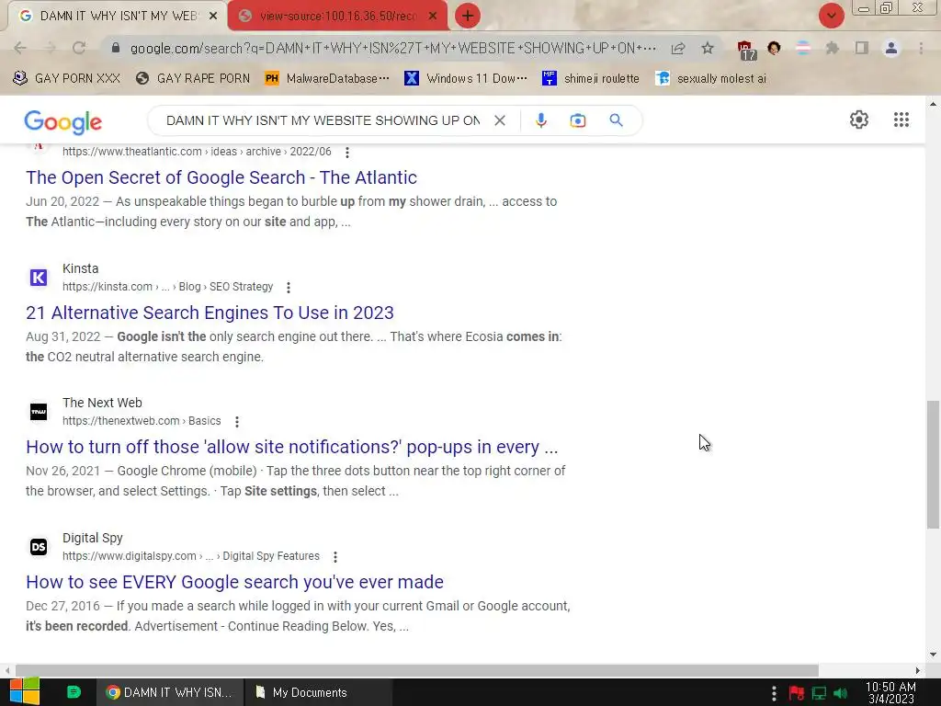The width and height of the screenshot is (941, 706).
Task: Click the Kinsta favicon
Action: click(39, 278)
